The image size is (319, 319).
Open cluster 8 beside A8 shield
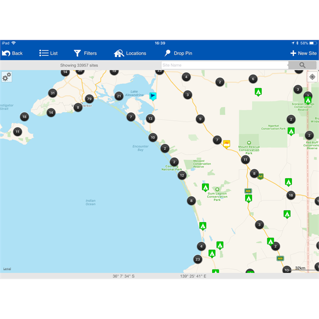click(x=254, y=173)
